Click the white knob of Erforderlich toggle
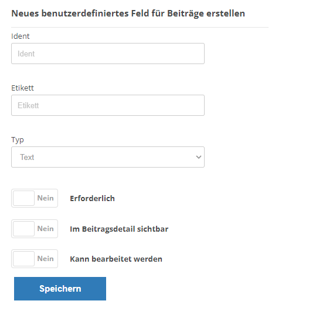This screenshot has width=309, height=314. coord(24,198)
